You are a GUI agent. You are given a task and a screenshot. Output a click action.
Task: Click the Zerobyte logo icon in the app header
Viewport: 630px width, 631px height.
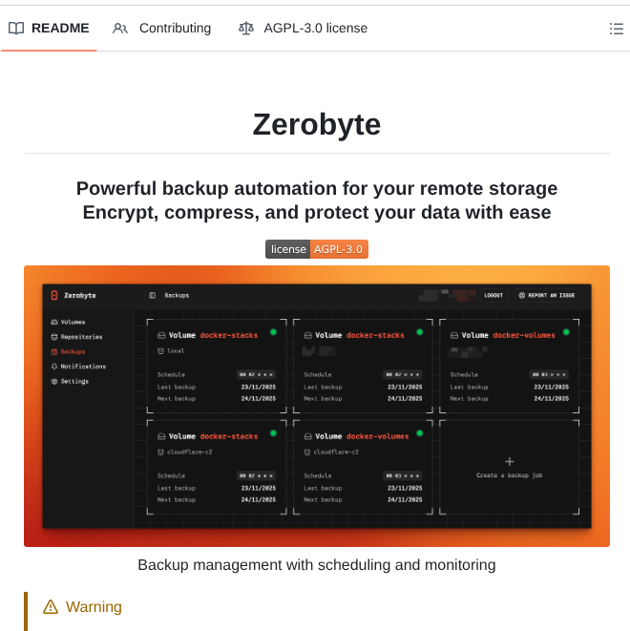pos(54,296)
